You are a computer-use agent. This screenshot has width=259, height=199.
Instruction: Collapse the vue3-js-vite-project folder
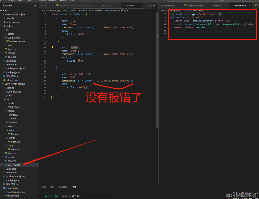coord(3,14)
